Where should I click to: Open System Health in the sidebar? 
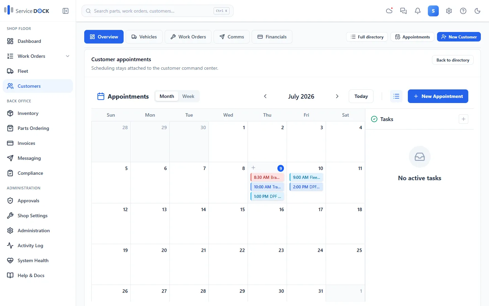(x=38, y=260)
